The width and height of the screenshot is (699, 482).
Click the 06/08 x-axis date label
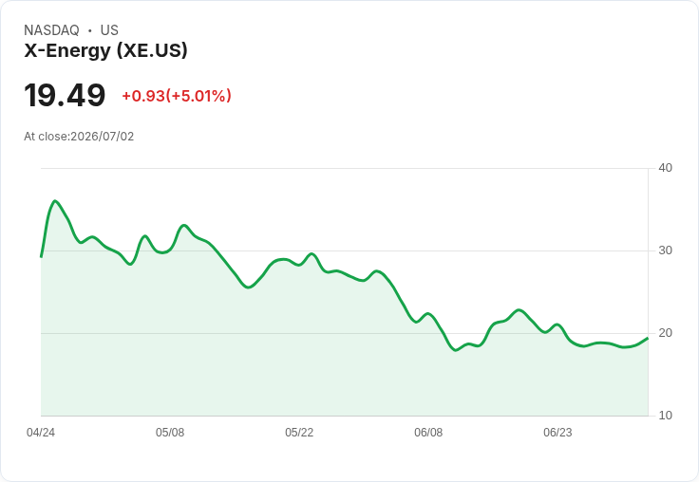click(x=428, y=433)
